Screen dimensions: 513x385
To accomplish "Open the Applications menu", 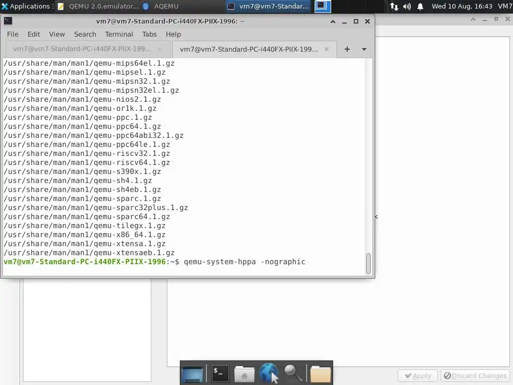I will point(26,6).
